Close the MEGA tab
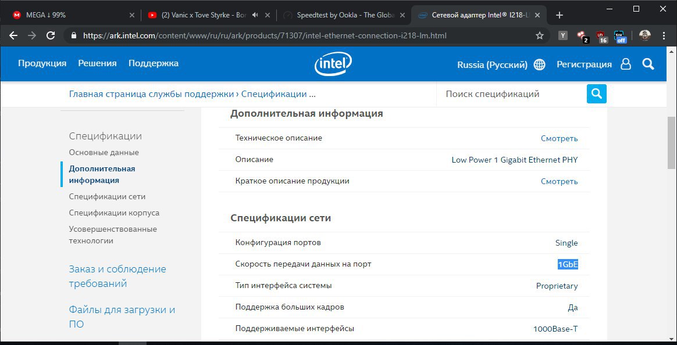677x345 pixels. (x=132, y=15)
